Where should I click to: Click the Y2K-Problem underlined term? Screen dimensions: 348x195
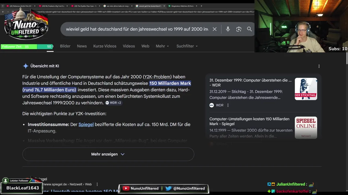coord(157,77)
